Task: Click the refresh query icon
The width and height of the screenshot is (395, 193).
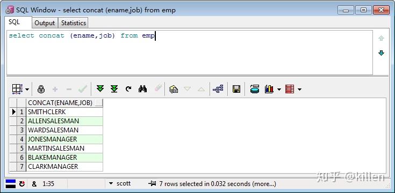Action: coord(128,88)
